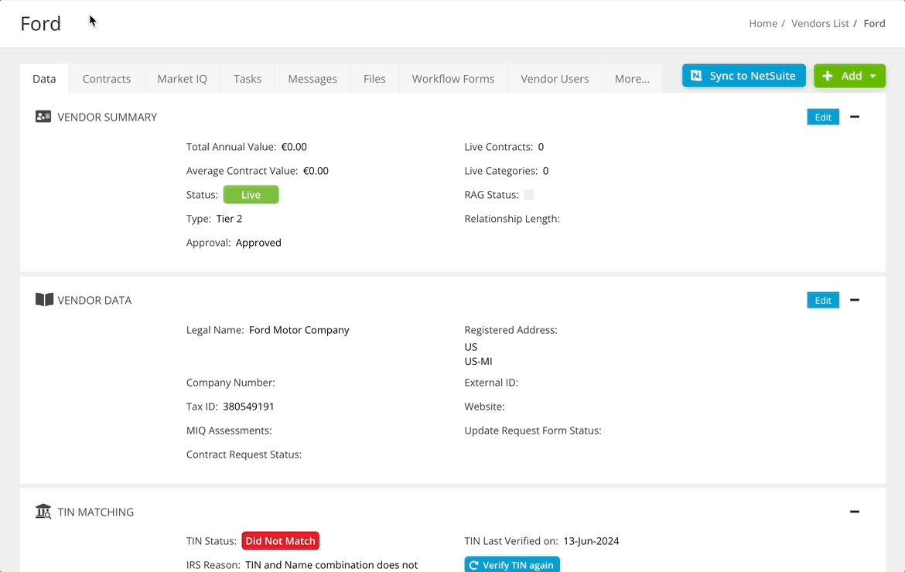Click the Ford page title
This screenshot has height=572, width=905.
click(x=40, y=24)
